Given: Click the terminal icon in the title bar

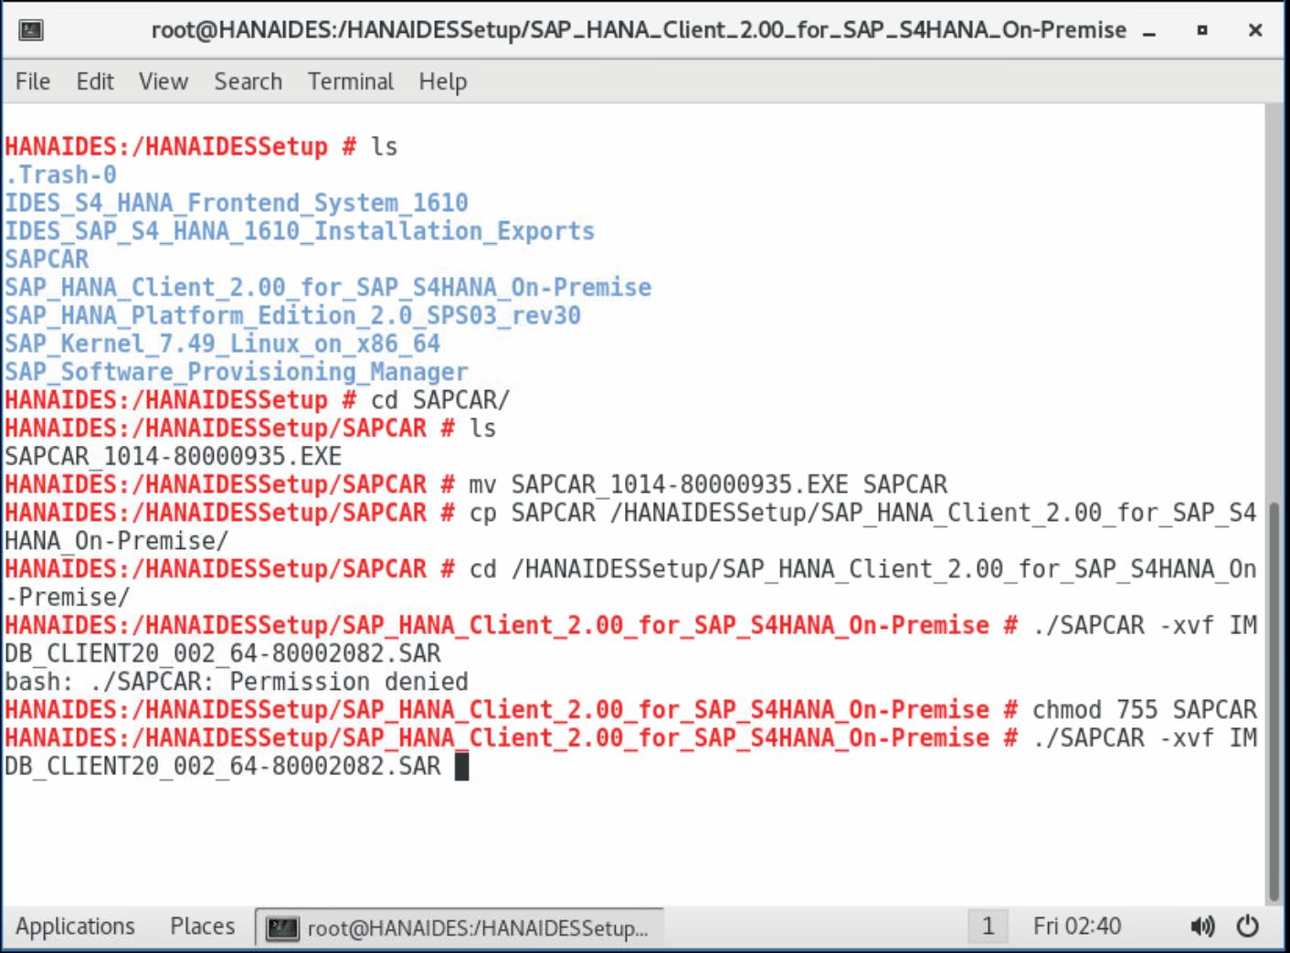Looking at the screenshot, I should point(30,29).
